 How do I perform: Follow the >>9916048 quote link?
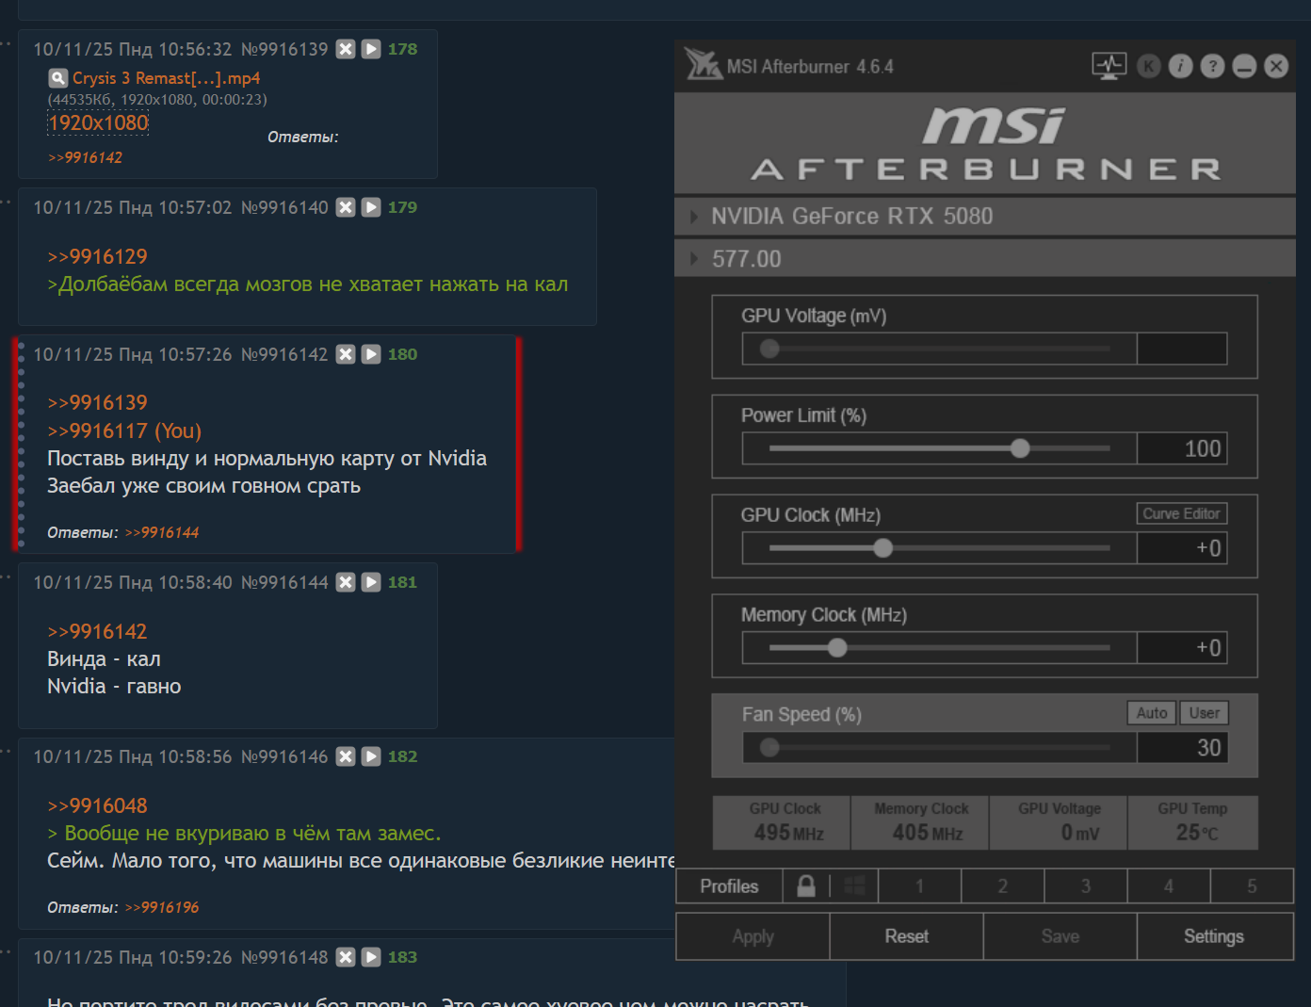(x=97, y=805)
